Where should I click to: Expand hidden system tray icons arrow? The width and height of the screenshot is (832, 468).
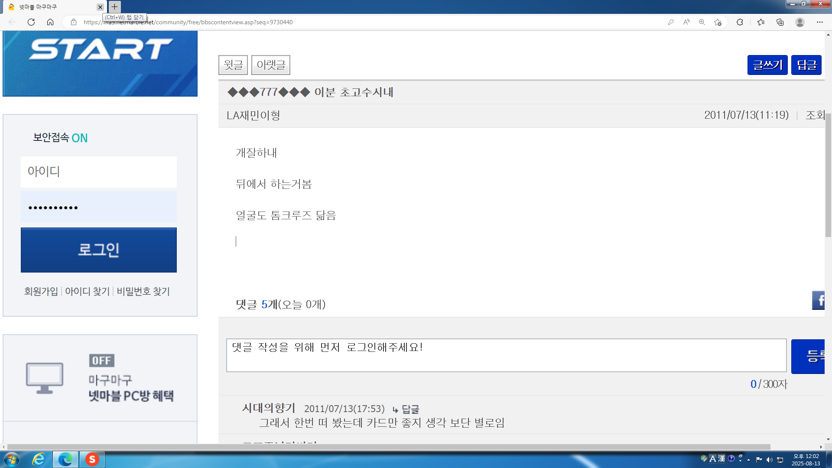point(749,460)
